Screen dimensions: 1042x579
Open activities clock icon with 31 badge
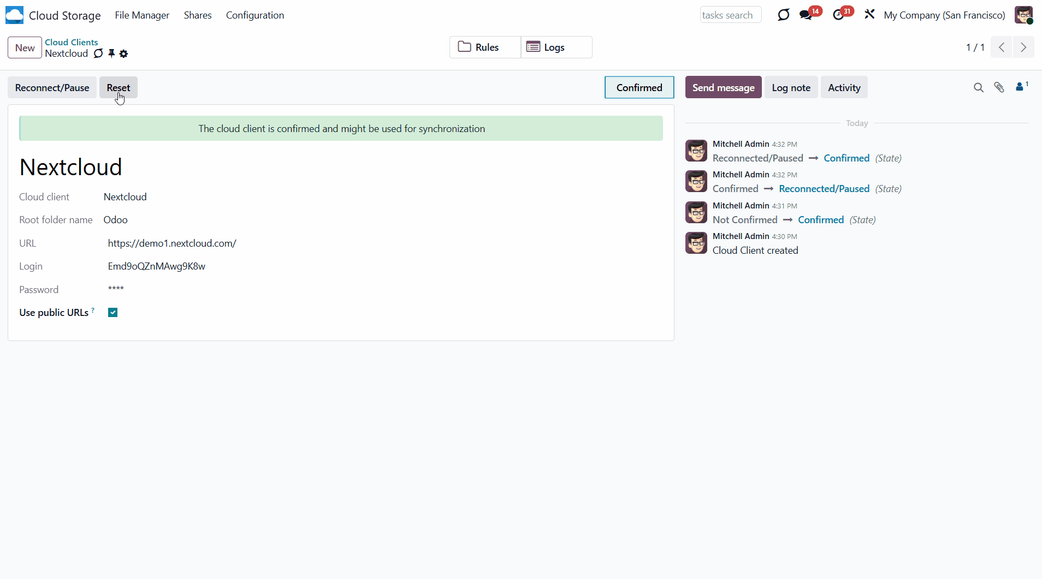[x=838, y=15]
